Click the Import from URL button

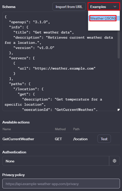[69, 7]
